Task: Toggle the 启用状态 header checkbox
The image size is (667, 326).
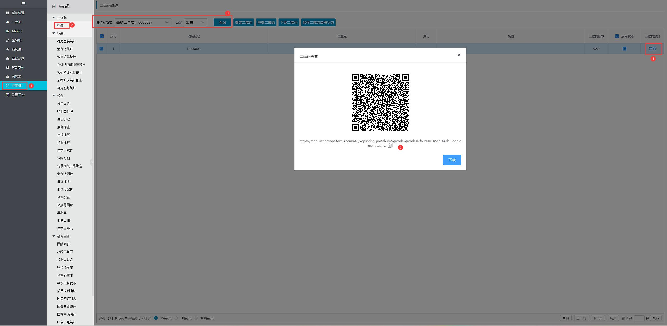Action: pos(617,36)
